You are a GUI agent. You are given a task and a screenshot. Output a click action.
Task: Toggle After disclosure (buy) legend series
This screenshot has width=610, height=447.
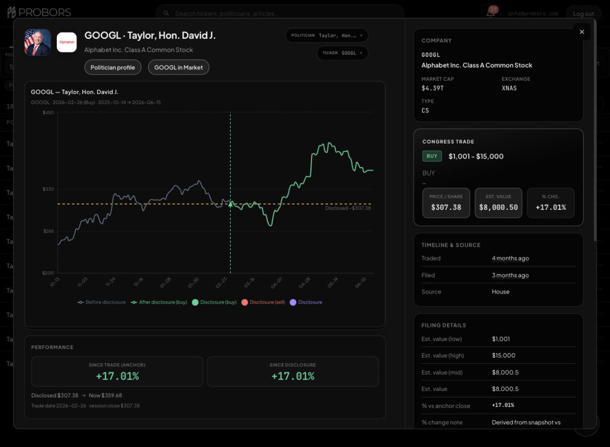point(159,302)
